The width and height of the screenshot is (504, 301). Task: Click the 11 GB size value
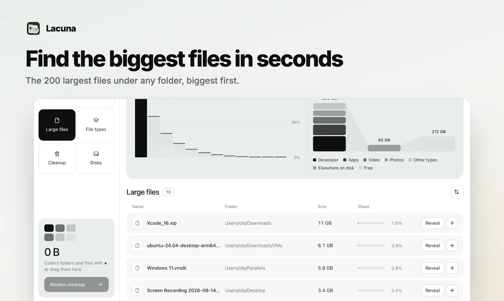point(325,223)
